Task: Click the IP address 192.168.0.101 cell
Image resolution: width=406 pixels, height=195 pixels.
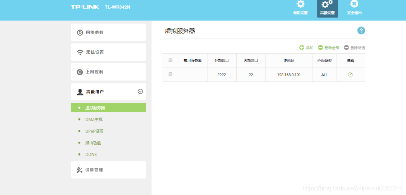Action: [289, 75]
